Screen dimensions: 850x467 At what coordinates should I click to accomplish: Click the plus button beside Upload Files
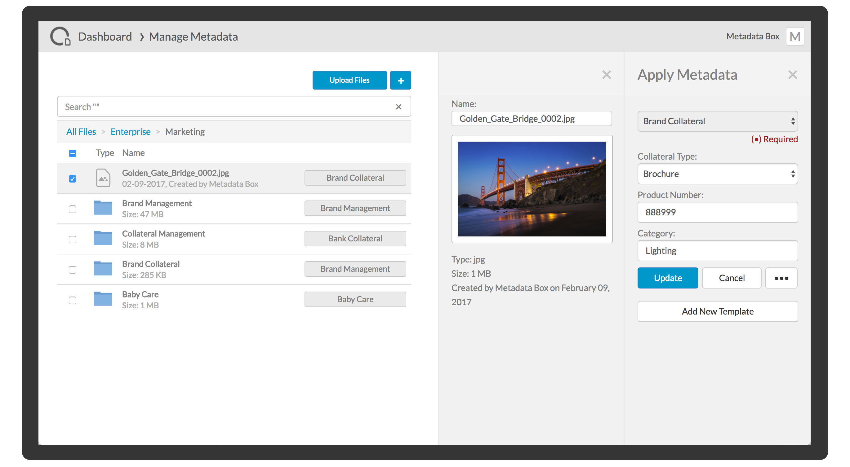(x=401, y=80)
